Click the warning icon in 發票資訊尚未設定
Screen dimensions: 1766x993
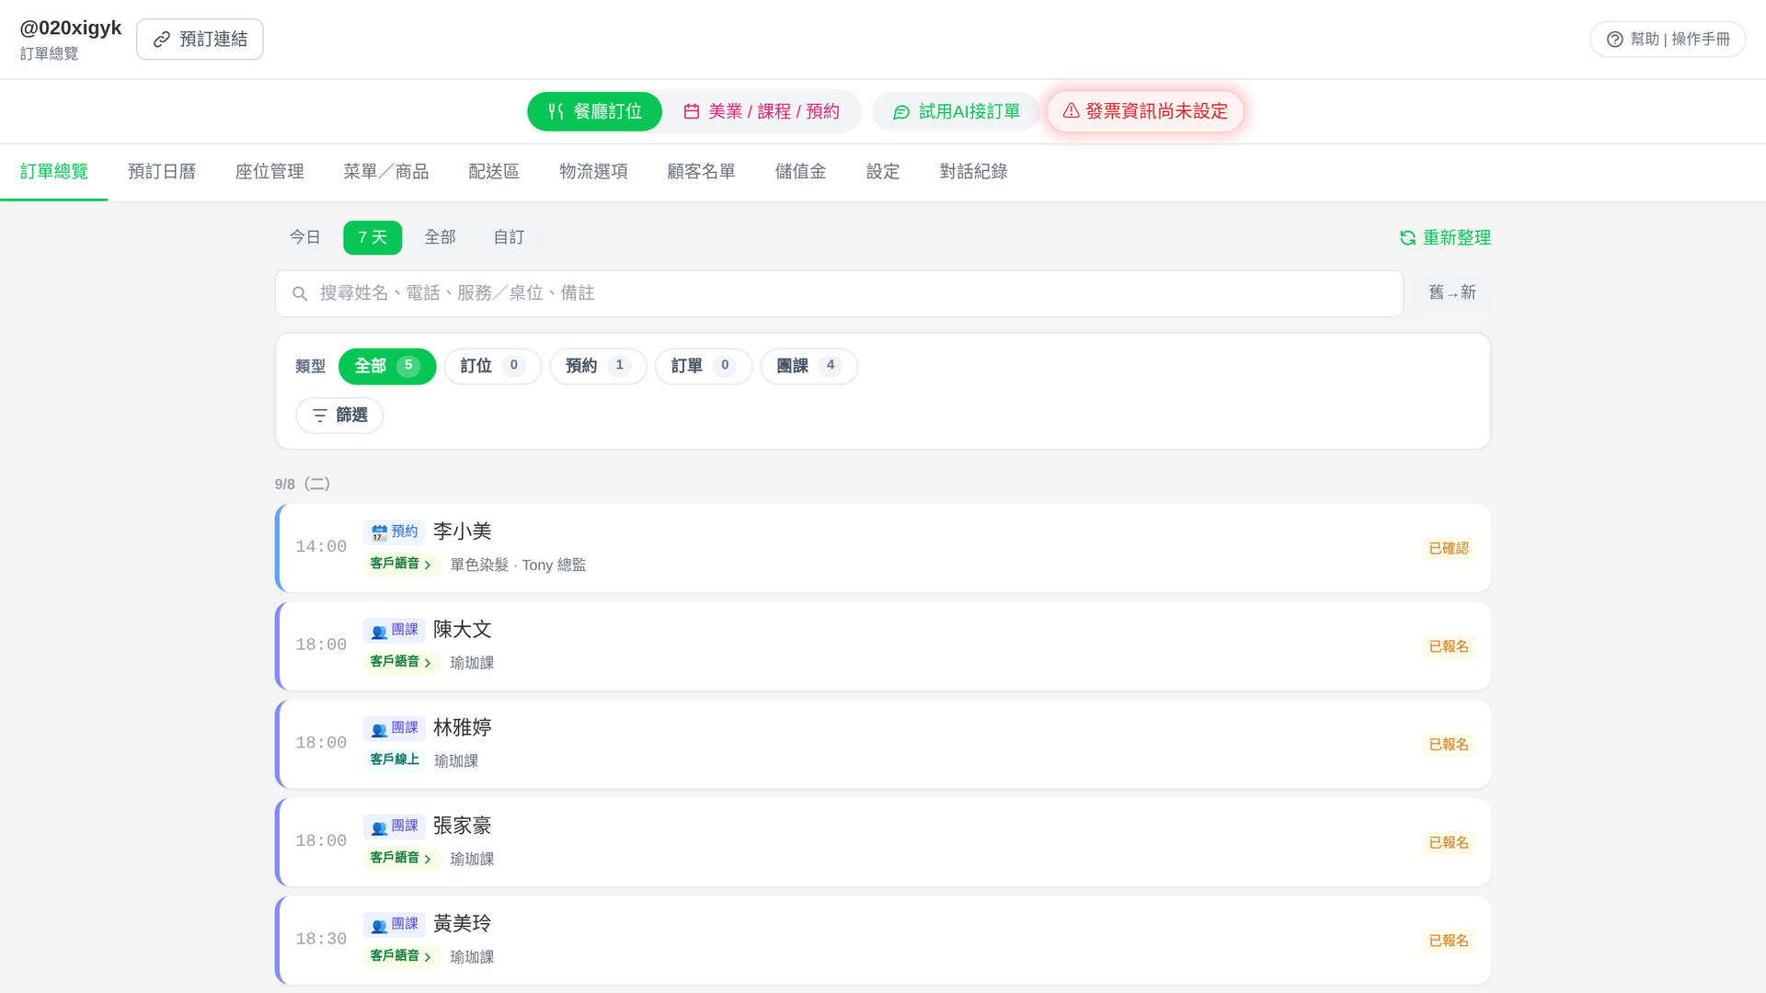click(1072, 111)
